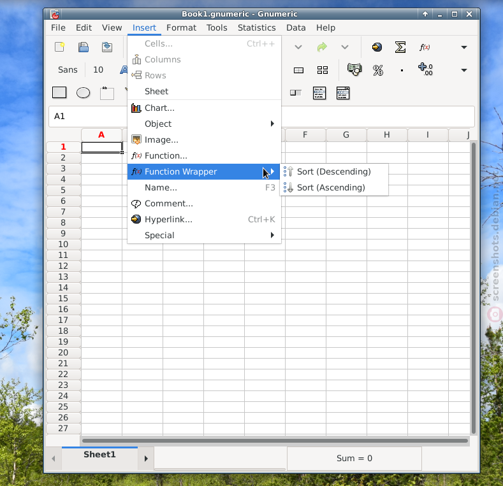This screenshot has width=503, height=486.
Task: Click the Increase decimals icon
Action: [x=425, y=69]
